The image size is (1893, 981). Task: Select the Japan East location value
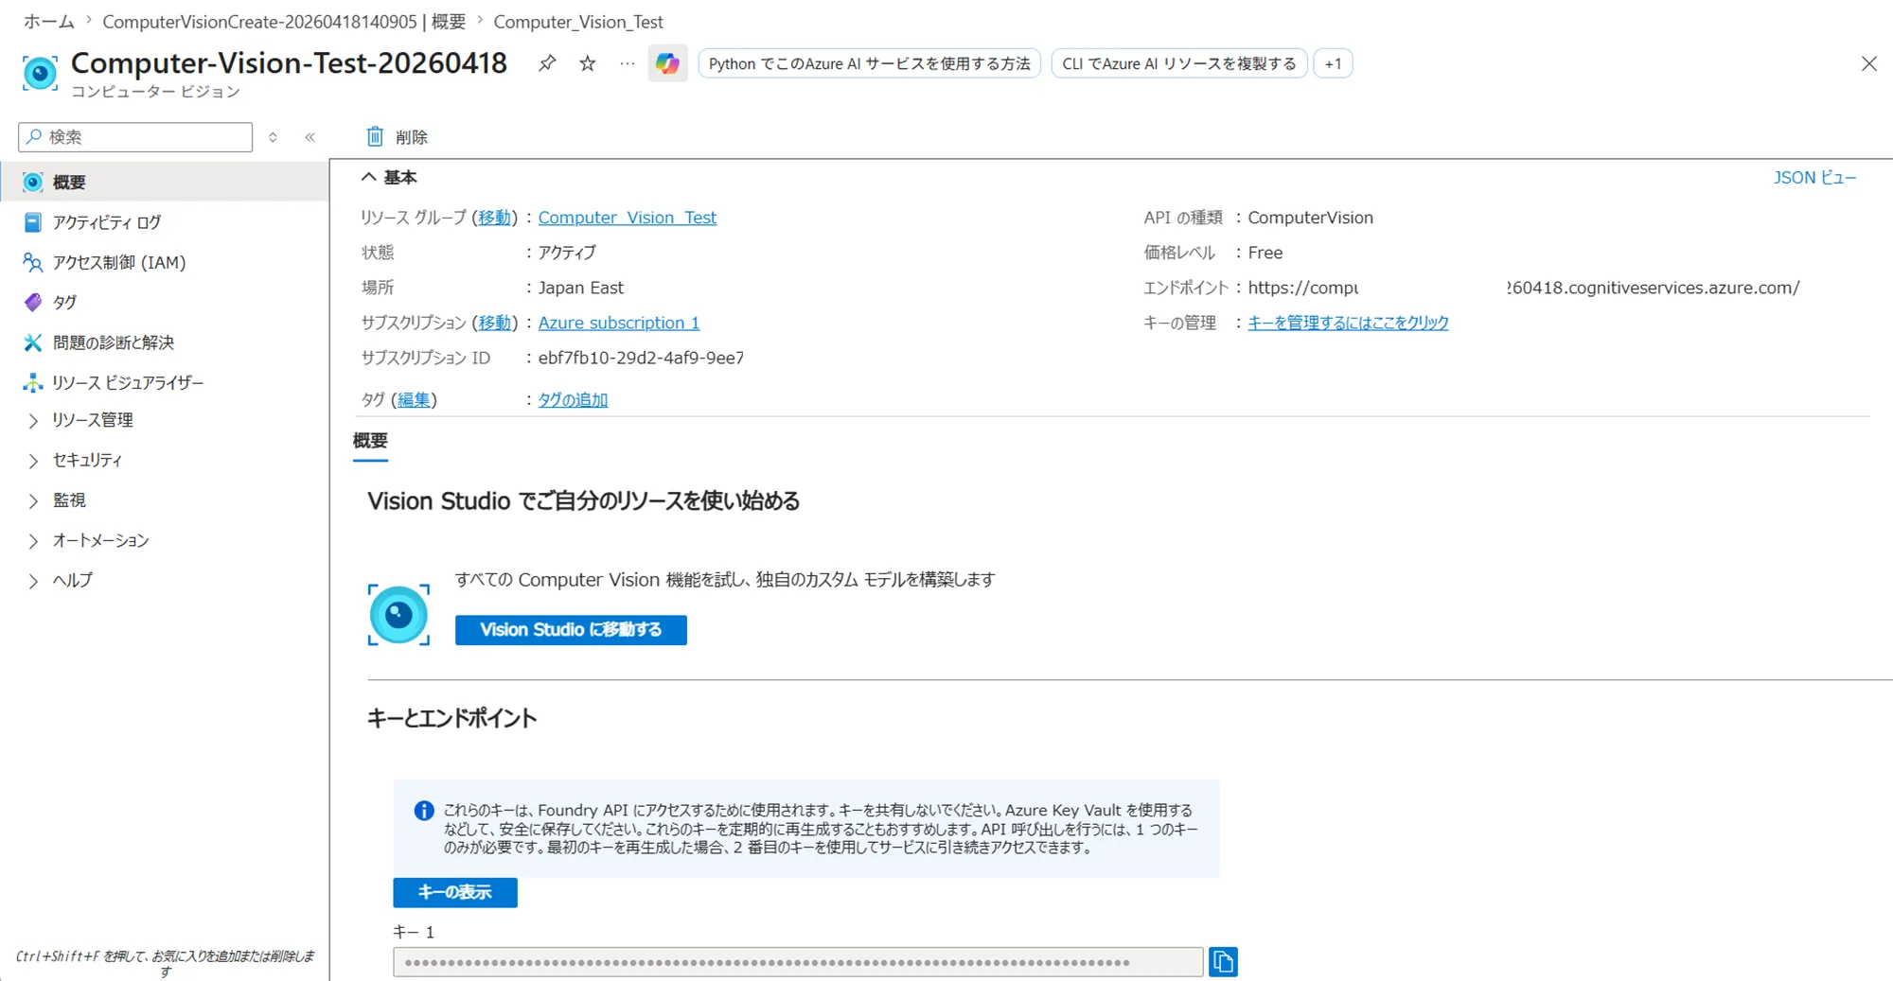coord(581,288)
